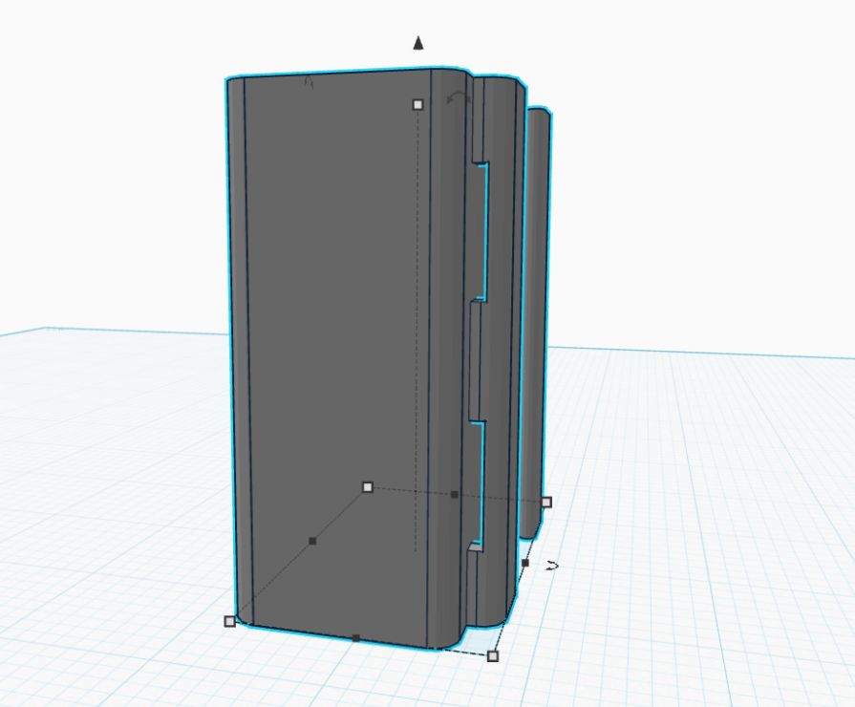Click the black midpoint handle on the left dashed edge

click(312, 542)
